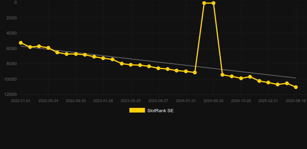
Task: Select the peak data point above 2024-06-29
Action: 213,3
